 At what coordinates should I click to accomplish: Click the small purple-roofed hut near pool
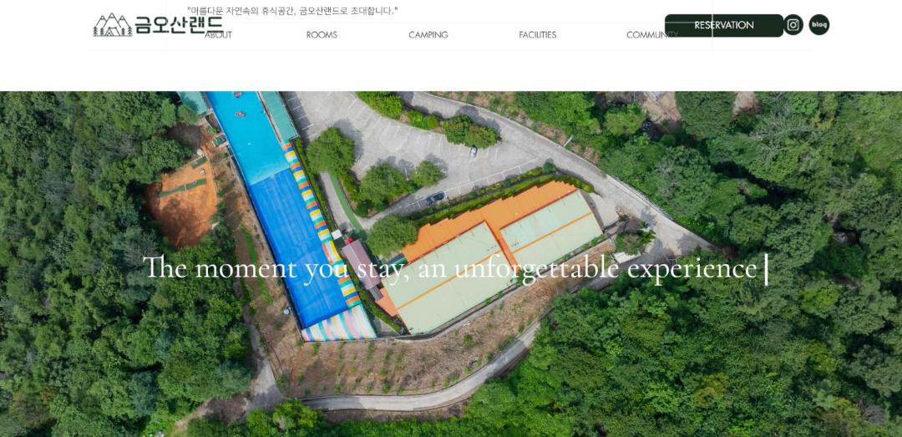(x=362, y=264)
